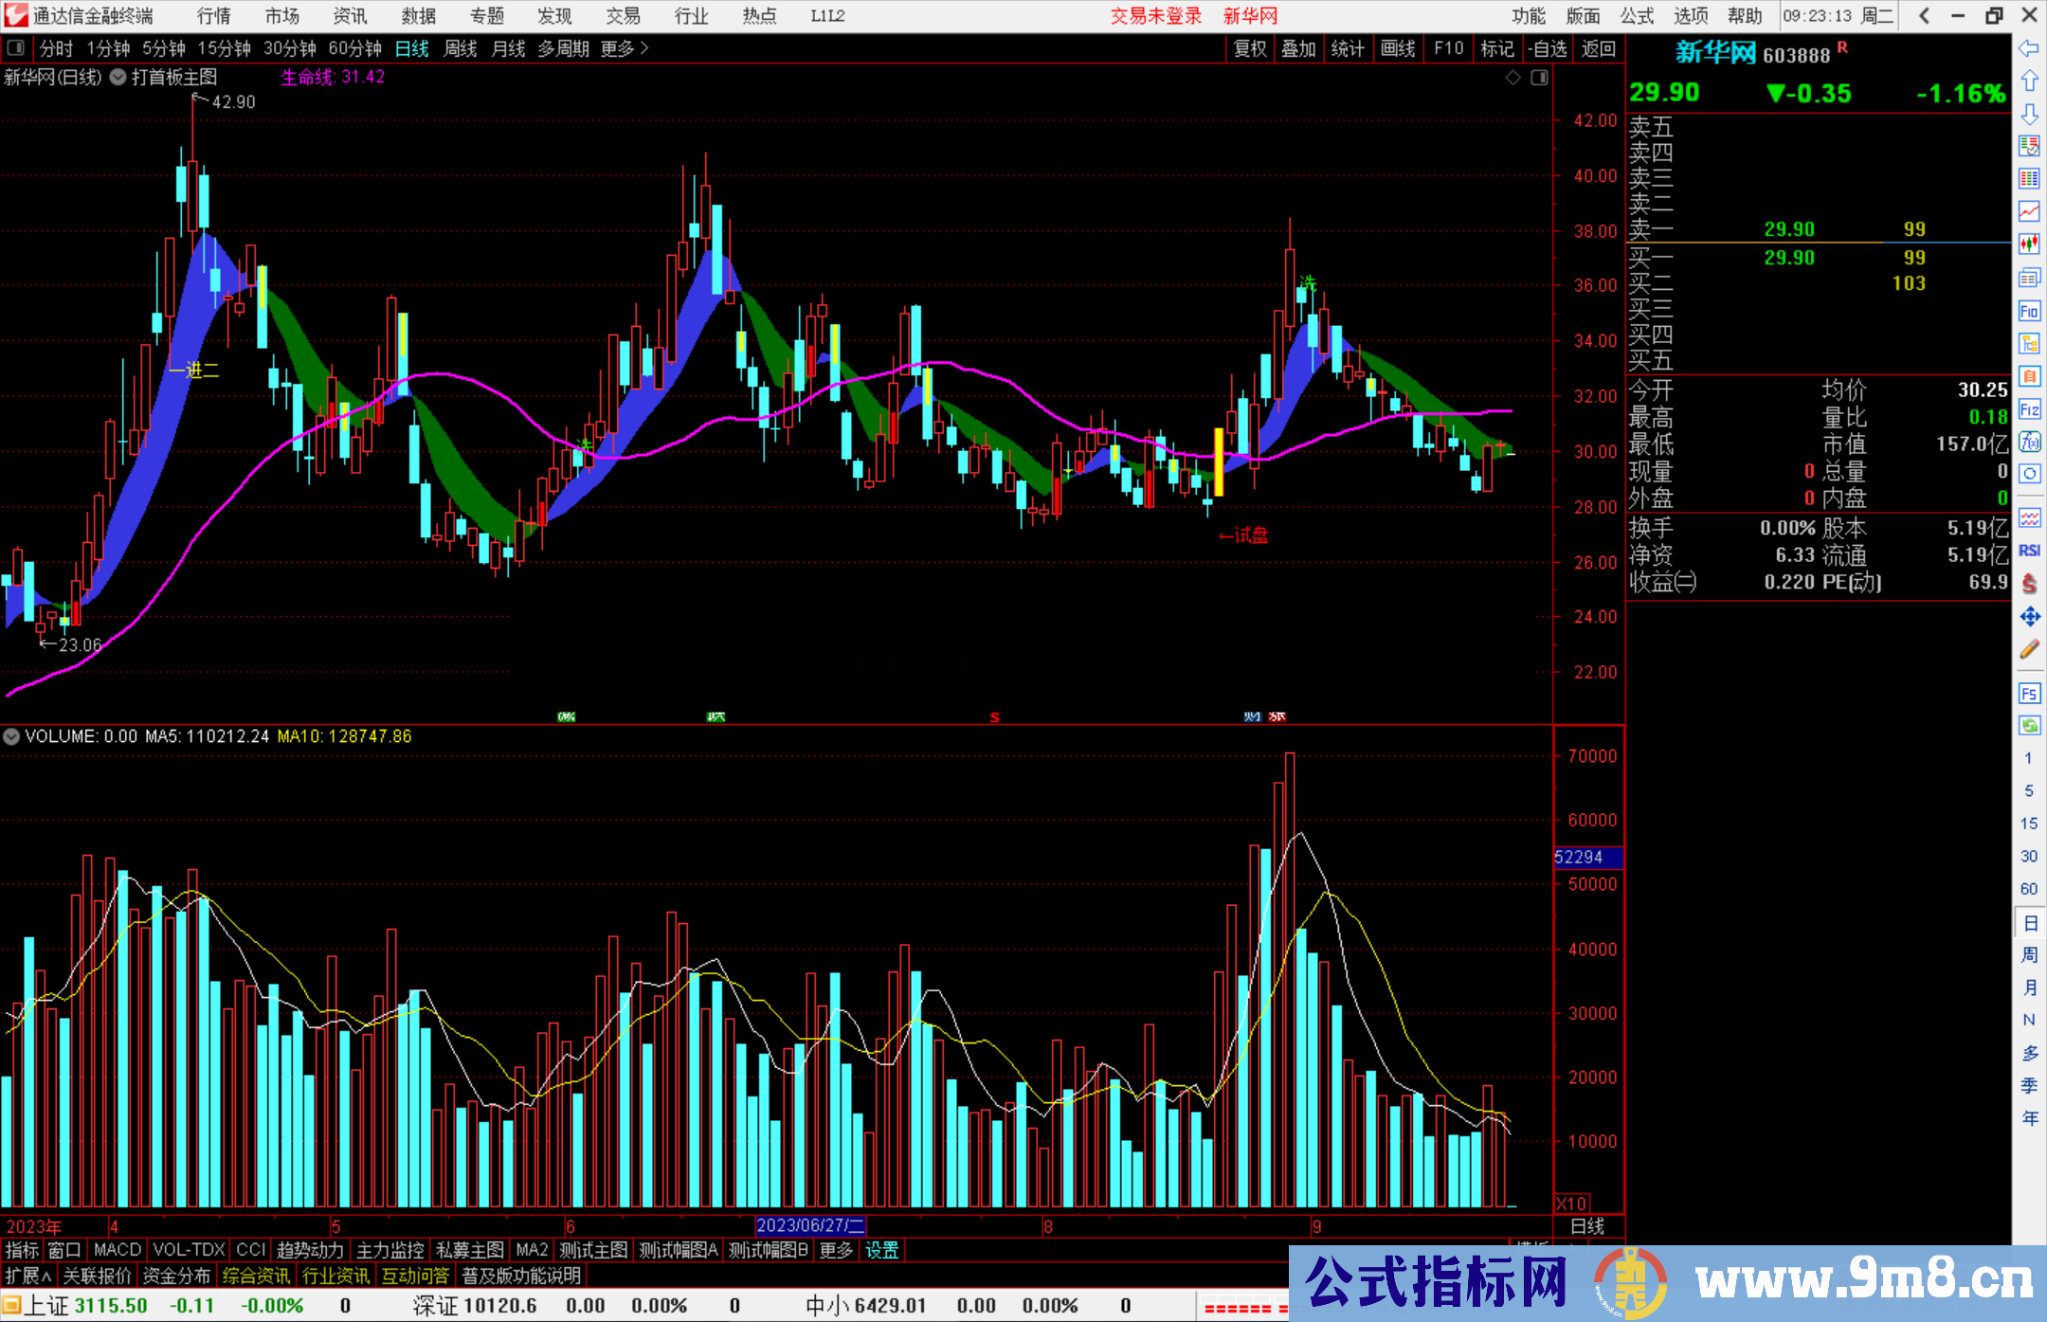Toggle the chart side panel icon
Viewport: 2047px width, 1322px height.
(1540, 78)
